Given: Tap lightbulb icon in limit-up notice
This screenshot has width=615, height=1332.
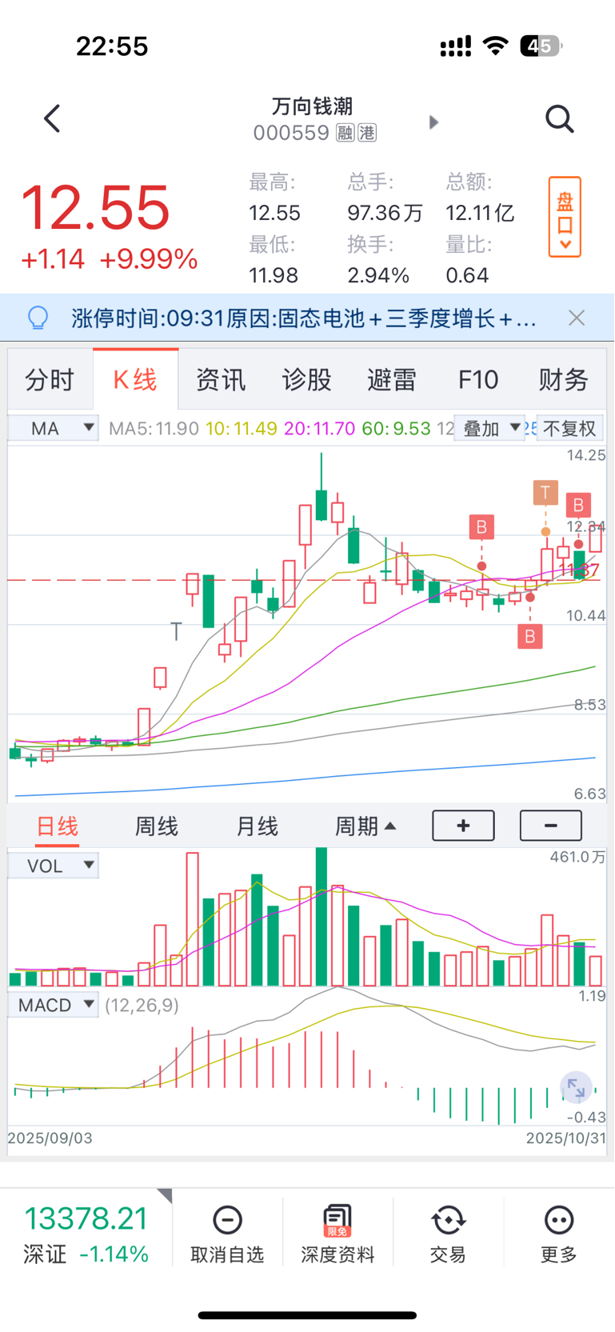Looking at the screenshot, I should [x=38, y=318].
